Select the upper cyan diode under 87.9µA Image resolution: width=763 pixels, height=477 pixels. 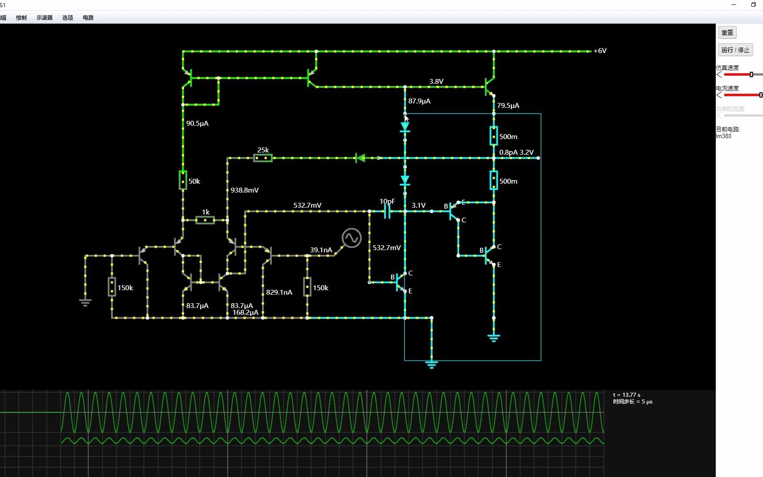click(405, 127)
